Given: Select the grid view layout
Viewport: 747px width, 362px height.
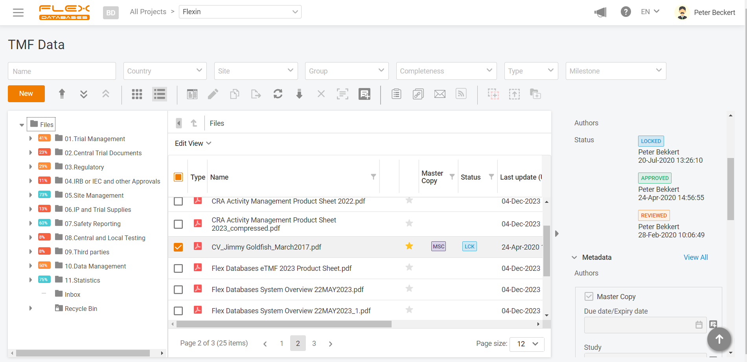Looking at the screenshot, I should point(137,94).
